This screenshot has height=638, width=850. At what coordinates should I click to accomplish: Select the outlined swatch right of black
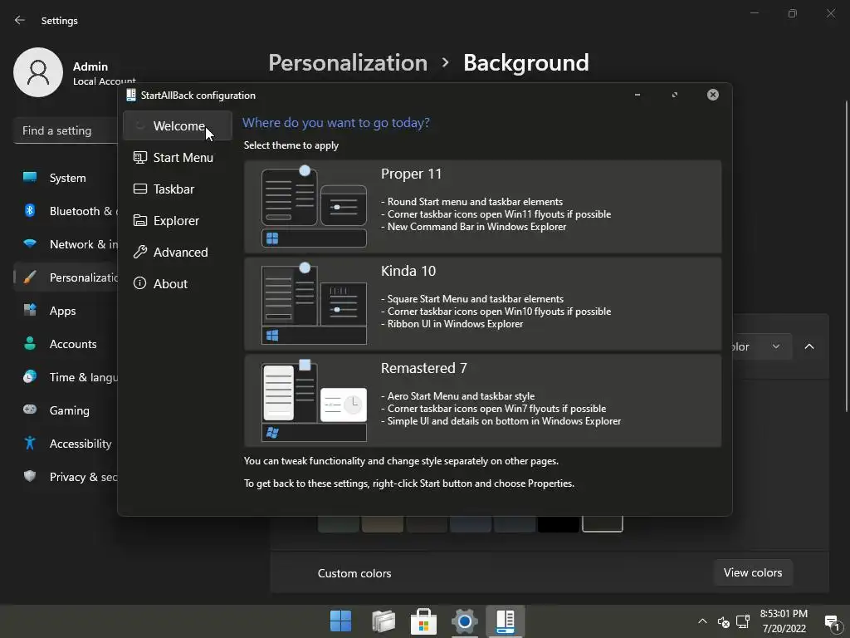coord(603,524)
